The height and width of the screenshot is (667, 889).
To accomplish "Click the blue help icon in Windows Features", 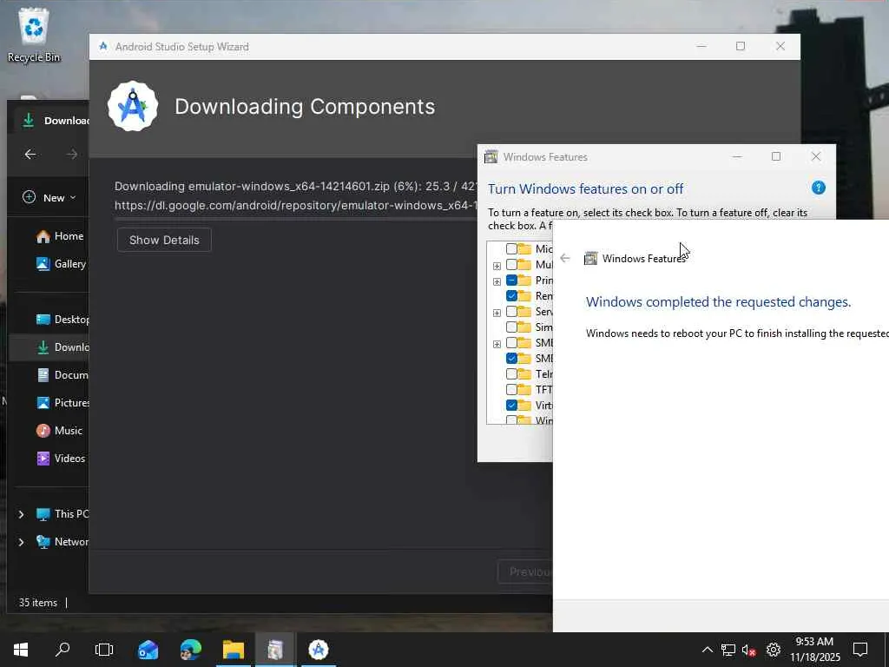I will [x=818, y=188].
